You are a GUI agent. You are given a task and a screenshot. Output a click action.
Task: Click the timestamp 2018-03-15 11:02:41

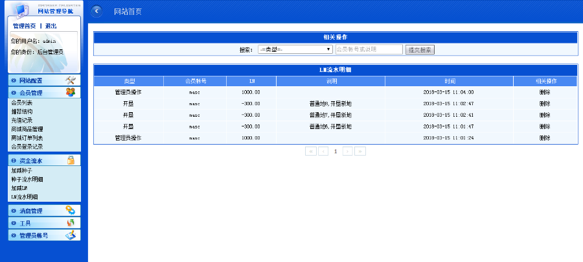[448, 115]
